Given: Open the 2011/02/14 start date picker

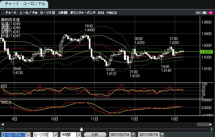Looking at the screenshot, I should pos(133,135).
